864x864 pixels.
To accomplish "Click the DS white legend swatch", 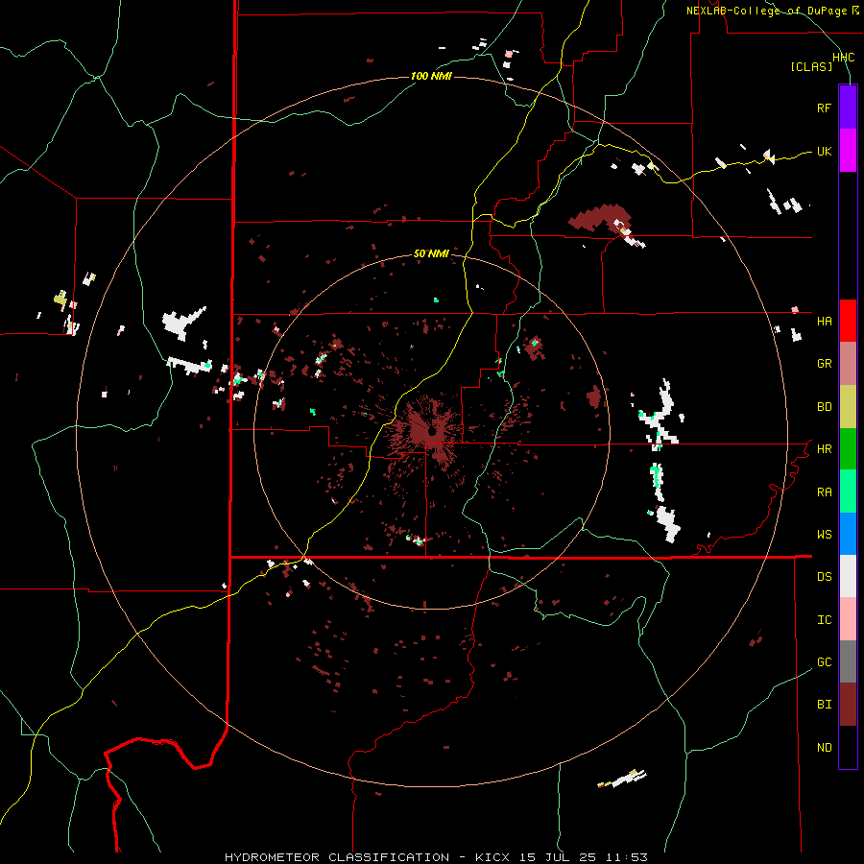I will pyautogui.click(x=848, y=576).
